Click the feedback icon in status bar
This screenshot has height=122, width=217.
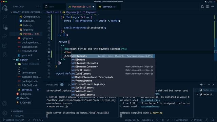[x=207, y=120]
